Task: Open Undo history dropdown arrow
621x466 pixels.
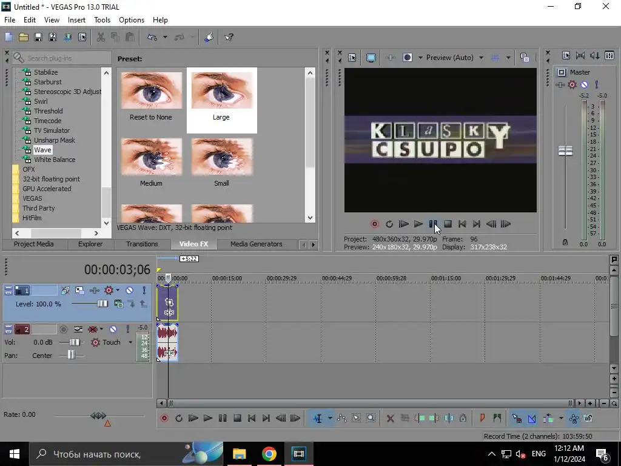Action: pos(165,37)
